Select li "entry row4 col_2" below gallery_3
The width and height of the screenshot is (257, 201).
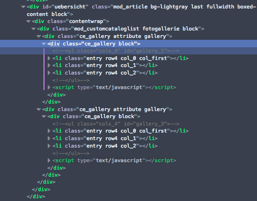105,146
